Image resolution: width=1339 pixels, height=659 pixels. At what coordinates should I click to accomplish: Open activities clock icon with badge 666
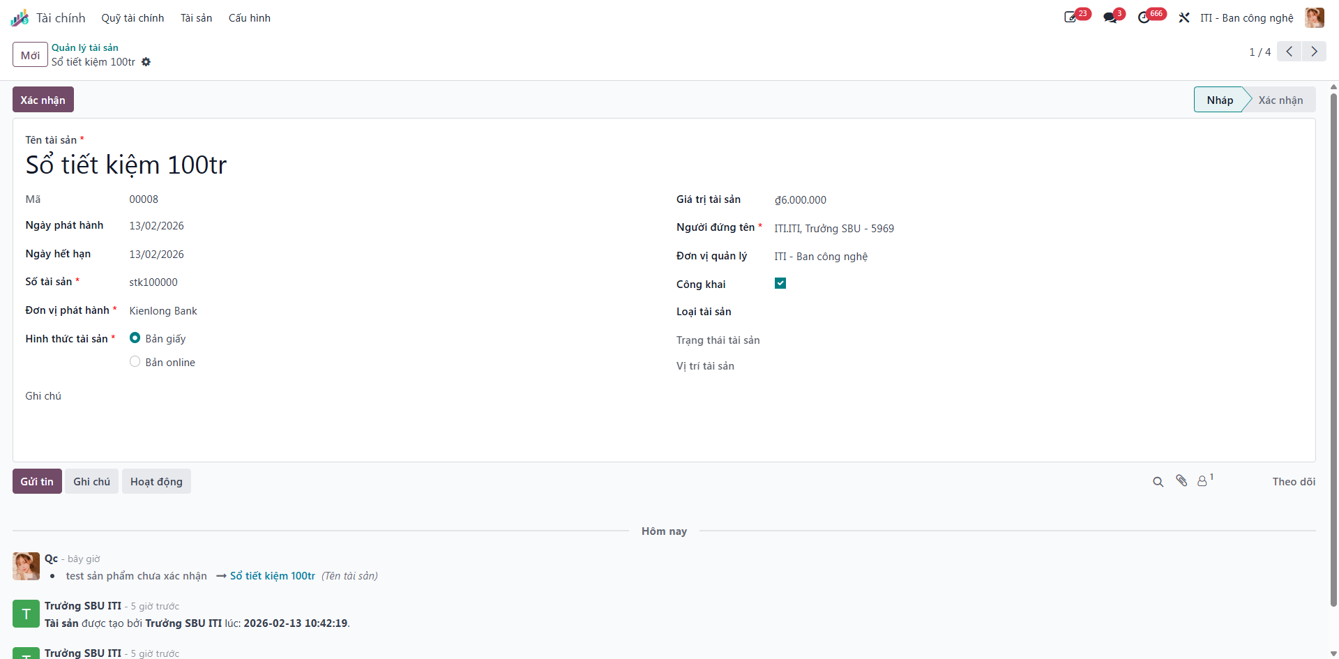pyautogui.click(x=1144, y=17)
